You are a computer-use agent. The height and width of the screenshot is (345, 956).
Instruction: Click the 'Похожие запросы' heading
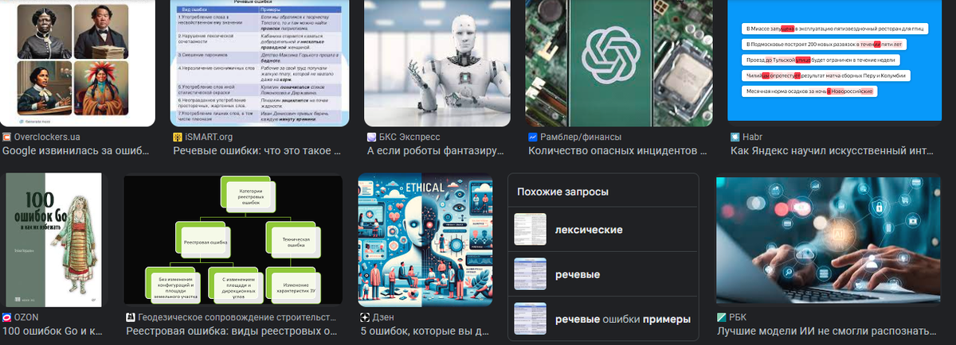(563, 192)
